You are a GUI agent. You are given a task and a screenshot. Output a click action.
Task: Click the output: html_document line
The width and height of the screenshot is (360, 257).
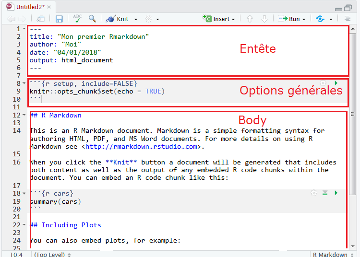click(x=71, y=60)
